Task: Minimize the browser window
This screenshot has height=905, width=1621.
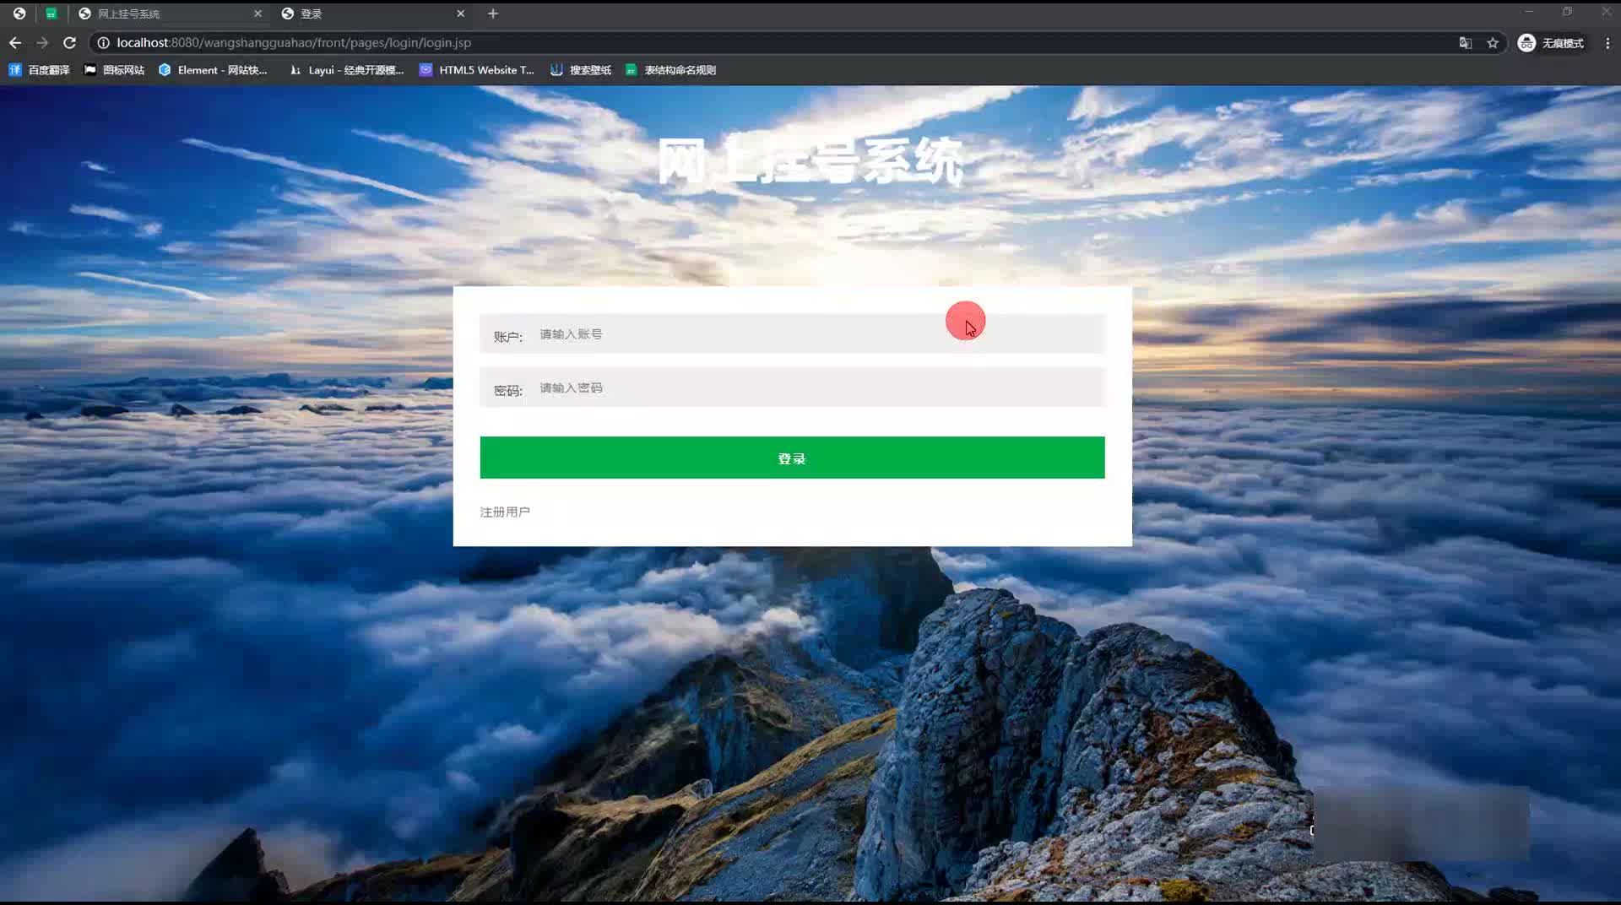Action: click(x=1528, y=11)
